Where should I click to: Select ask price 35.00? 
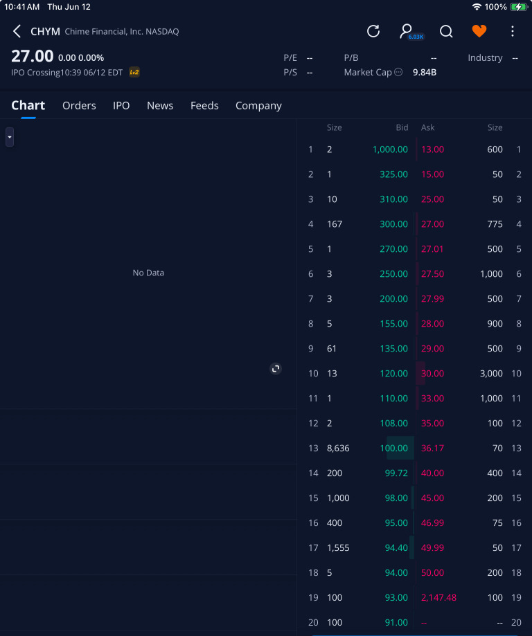click(432, 424)
